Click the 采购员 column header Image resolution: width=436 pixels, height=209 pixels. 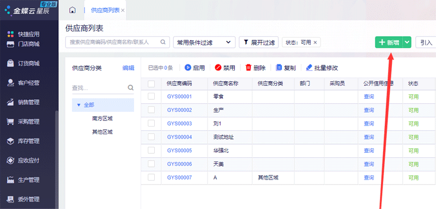point(341,83)
